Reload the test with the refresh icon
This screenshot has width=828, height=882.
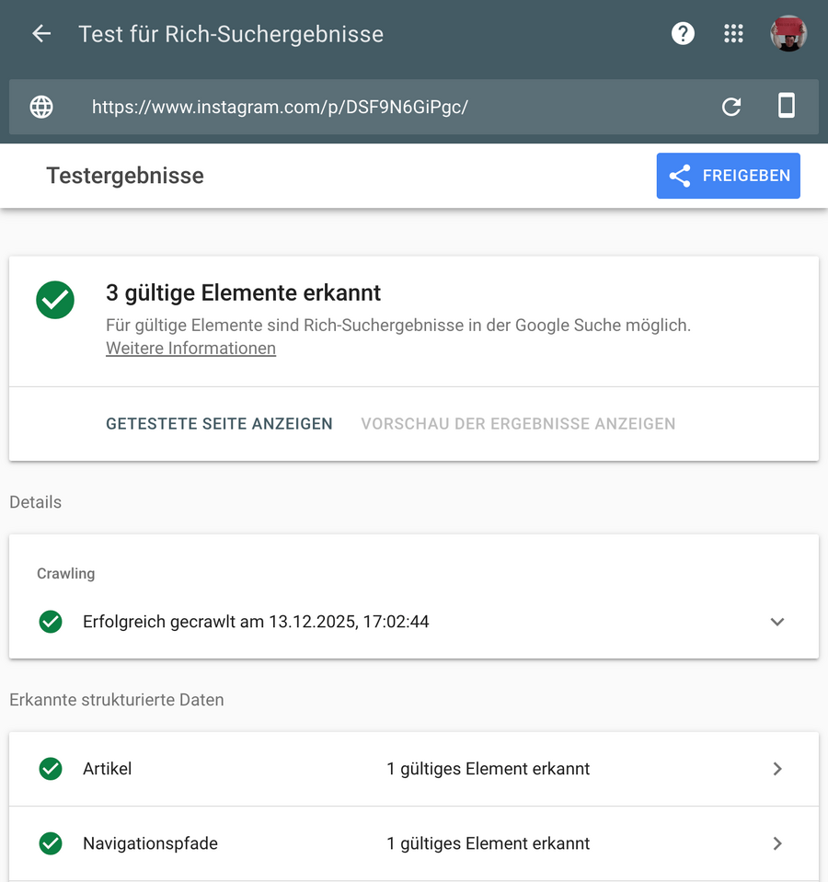(731, 107)
